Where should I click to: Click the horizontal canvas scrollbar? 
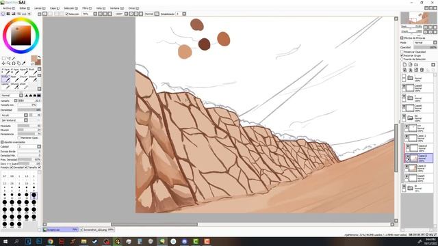tap(154, 224)
